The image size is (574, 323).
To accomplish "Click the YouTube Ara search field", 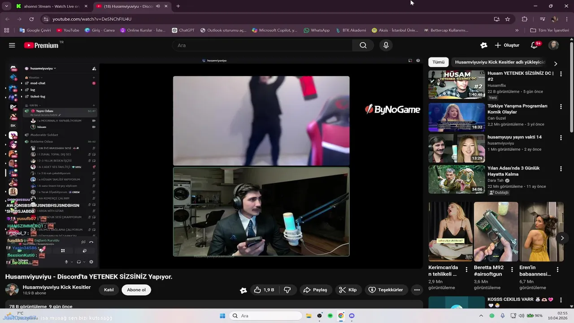I will (x=262, y=45).
